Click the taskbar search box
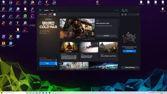Image resolution: width=167 pixels, height=94 pixels. pyautogui.click(x=14, y=93)
